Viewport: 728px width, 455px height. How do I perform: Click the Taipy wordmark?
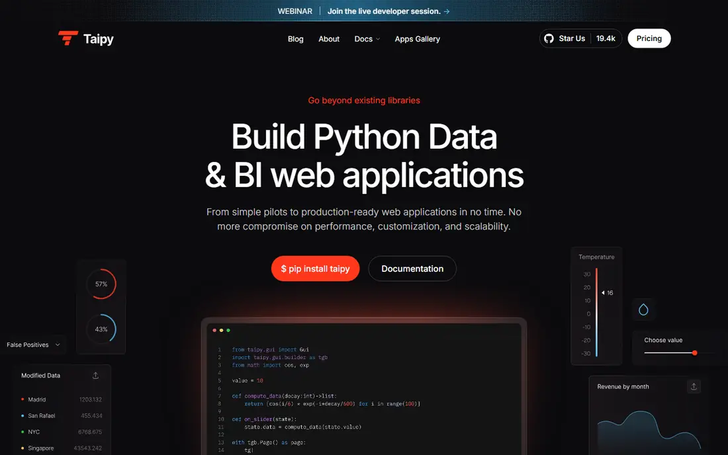click(x=99, y=38)
